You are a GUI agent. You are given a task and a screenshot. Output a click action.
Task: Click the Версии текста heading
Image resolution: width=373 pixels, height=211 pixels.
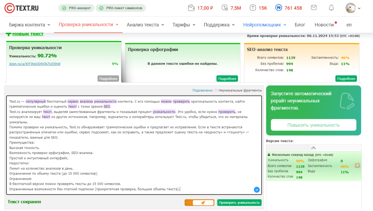click(x=280, y=141)
